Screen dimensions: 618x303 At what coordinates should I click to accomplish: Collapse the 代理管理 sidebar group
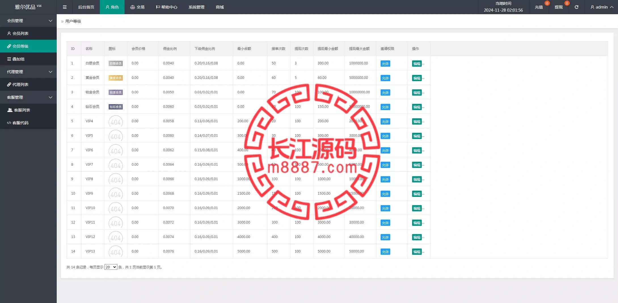(x=28, y=72)
